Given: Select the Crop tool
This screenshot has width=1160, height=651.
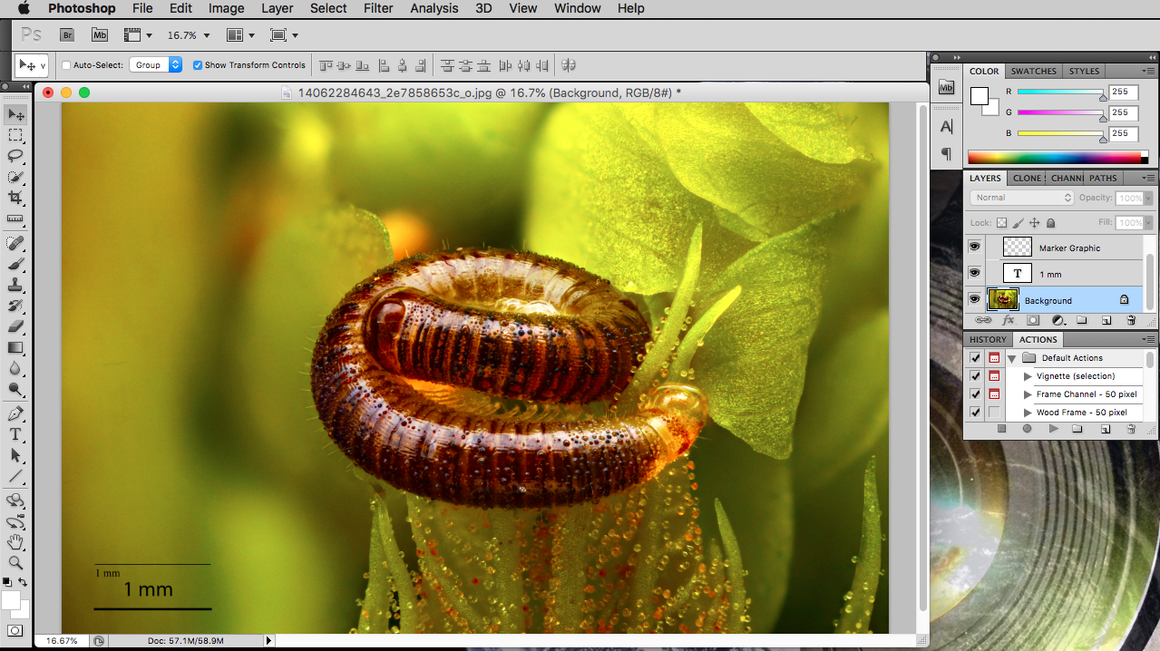Looking at the screenshot, I should point(15,198).
